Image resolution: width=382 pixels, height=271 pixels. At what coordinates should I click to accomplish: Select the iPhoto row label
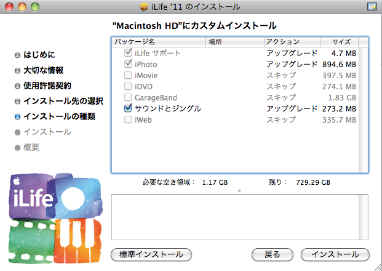click(146, 65)
